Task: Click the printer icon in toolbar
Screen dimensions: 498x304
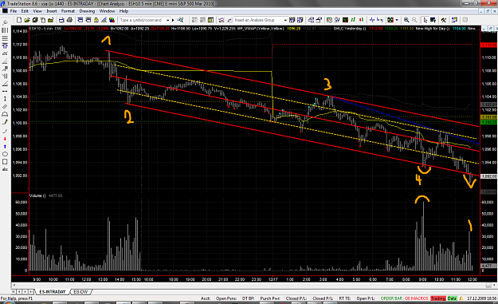Action: tap(69, 20)
